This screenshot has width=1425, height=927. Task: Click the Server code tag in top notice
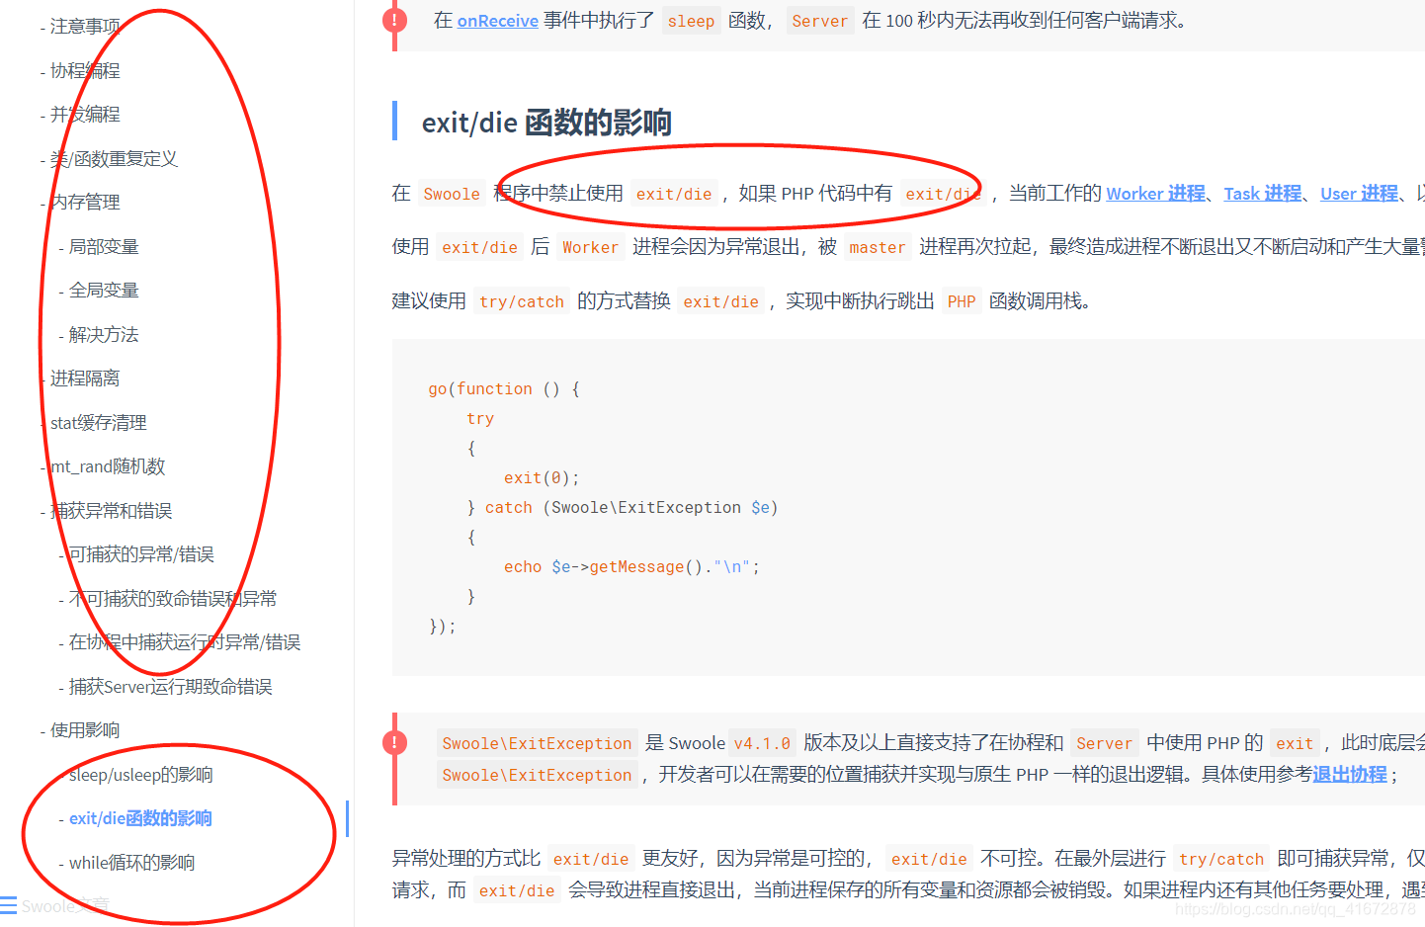pos(820,21)
